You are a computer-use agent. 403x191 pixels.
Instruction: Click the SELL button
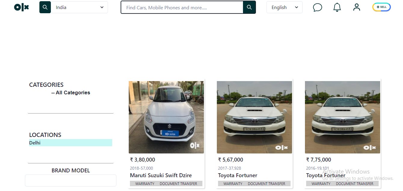pos(381,7)
